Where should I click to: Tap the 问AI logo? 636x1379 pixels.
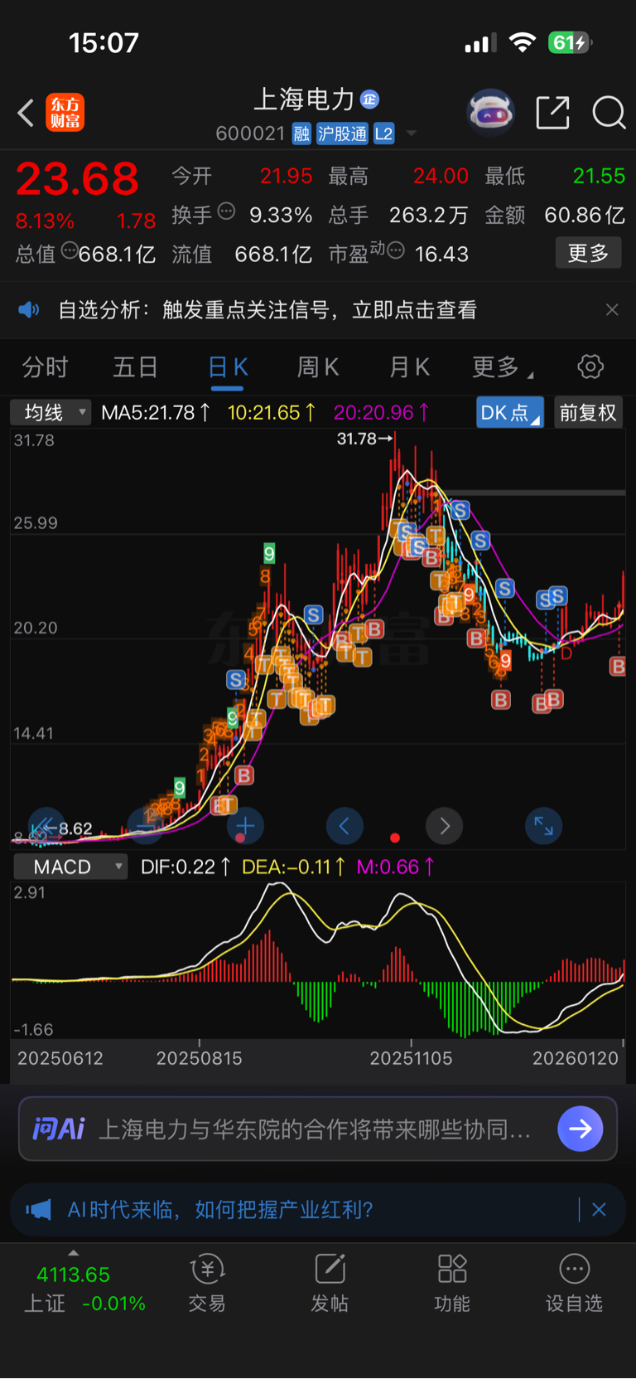58,1129
